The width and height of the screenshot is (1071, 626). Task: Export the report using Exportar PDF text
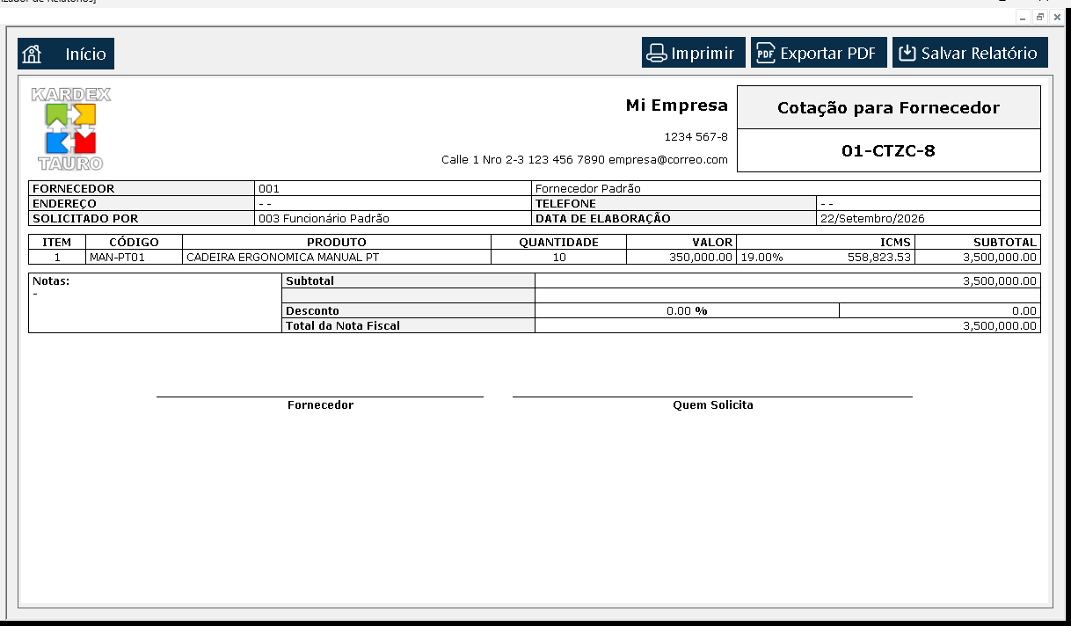[828, 54]
